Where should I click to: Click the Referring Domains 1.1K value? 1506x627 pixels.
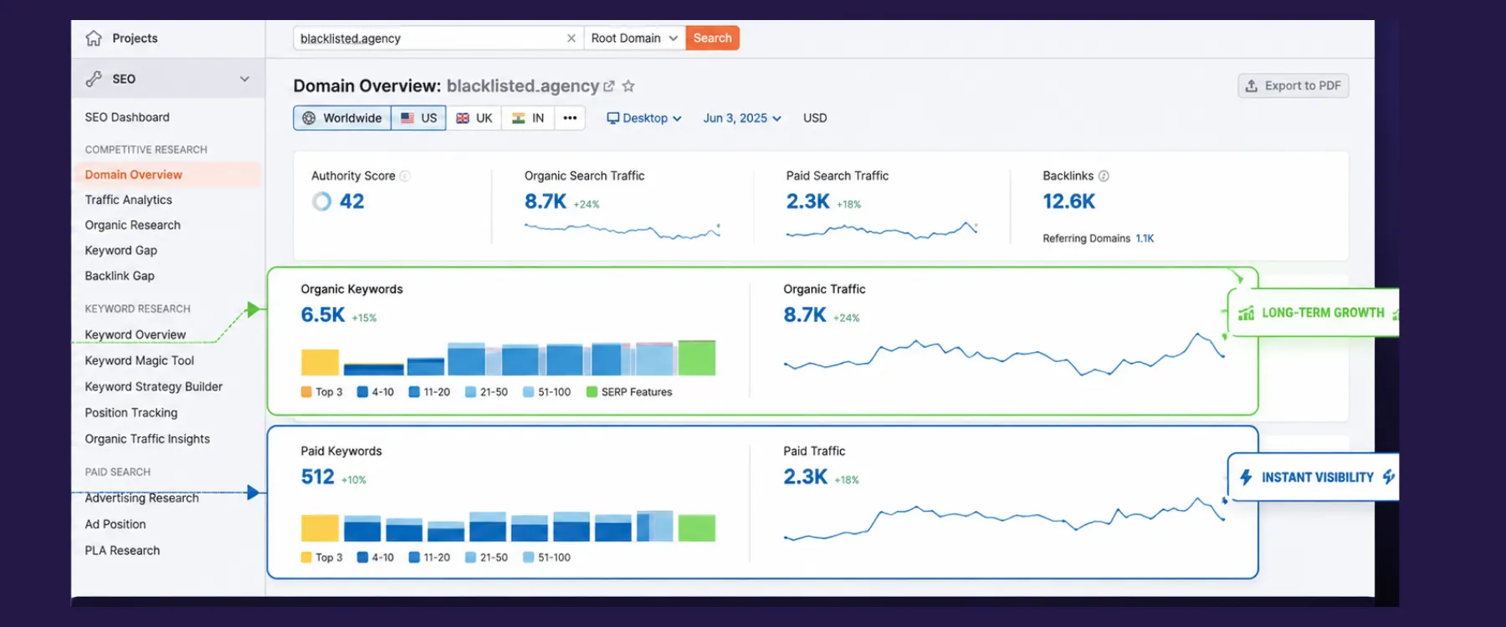[1145, 238]
